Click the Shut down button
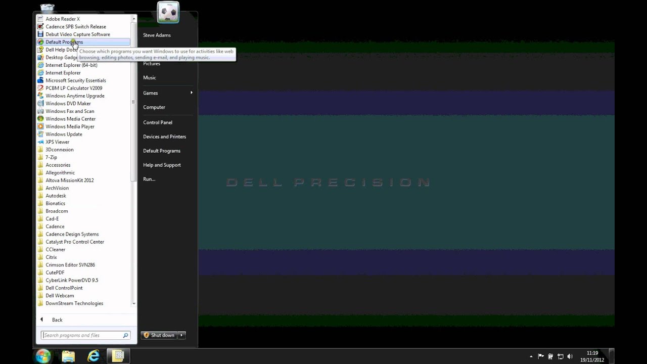The width and height of the screenshot is (647, 364). [159, 335]
